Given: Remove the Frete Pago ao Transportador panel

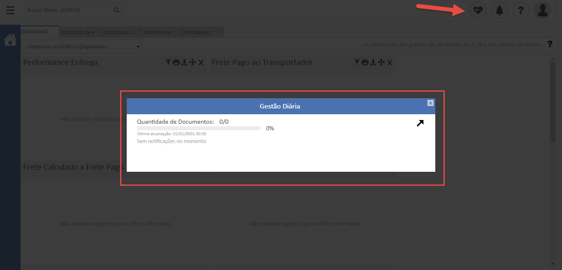Looking at the screenshot, I should coord(390,62).
